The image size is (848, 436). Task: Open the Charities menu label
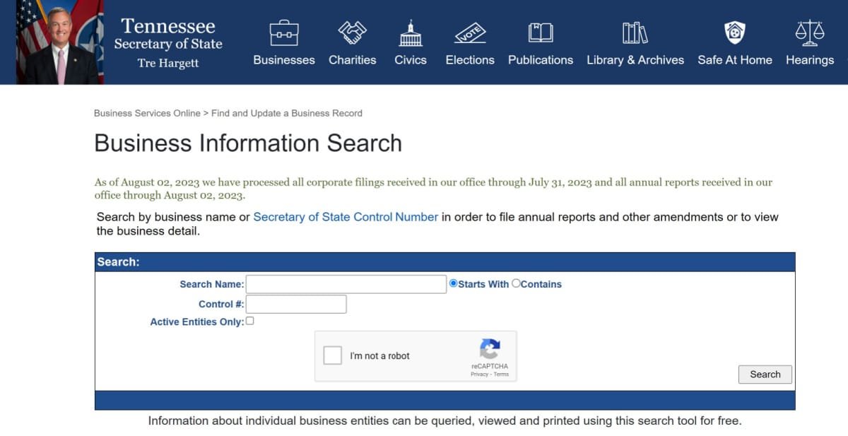pos(352,60)
